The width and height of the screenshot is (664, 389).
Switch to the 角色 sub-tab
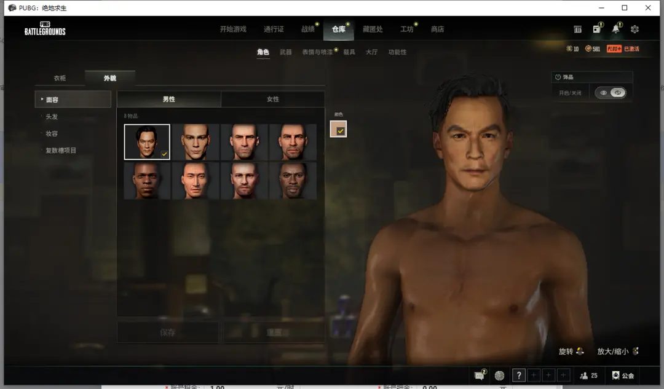(x=263, y=52)
